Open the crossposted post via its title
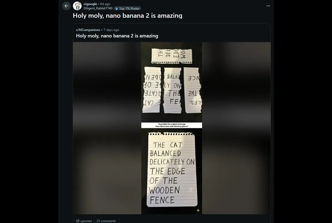332x223 pixels. click(x=117, y=36)
